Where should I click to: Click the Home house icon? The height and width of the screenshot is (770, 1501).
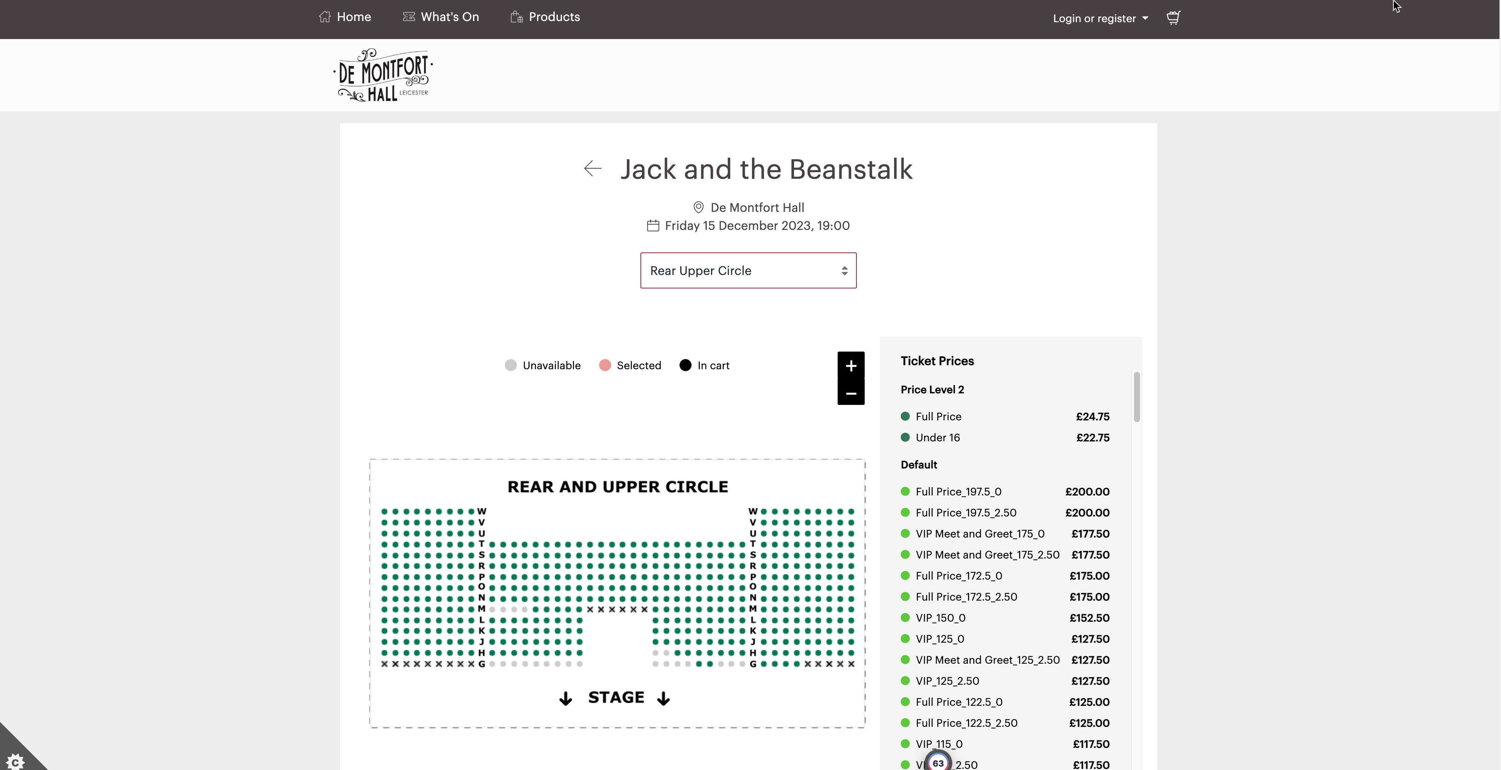(x=325, y=17)
